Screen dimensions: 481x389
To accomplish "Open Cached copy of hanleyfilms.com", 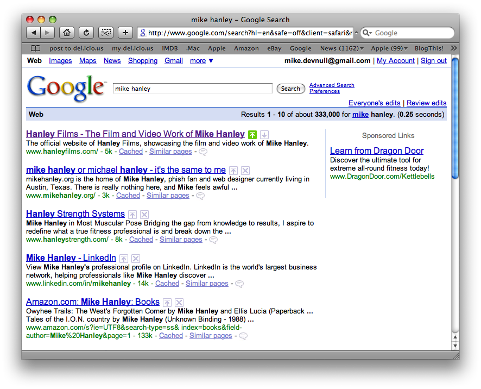I will (131, 152).
